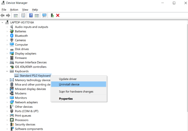Open the Device Manager title bar icon
Viewport: 188px width, 131px height.
tap(3, 3)
